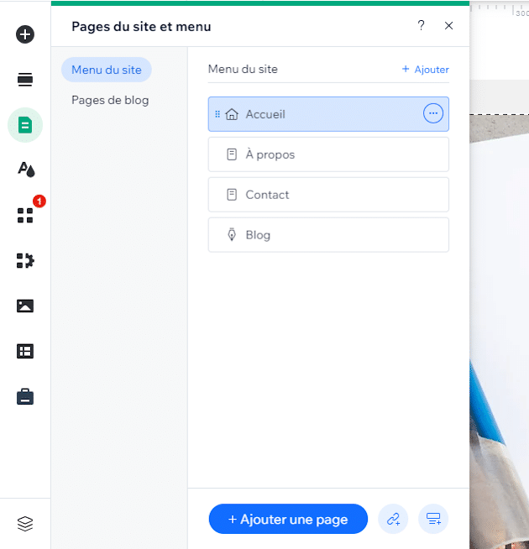This screenshot has height=549, width=529.
Task: Click the add menu folder icon button
Action: click(433, 519)
